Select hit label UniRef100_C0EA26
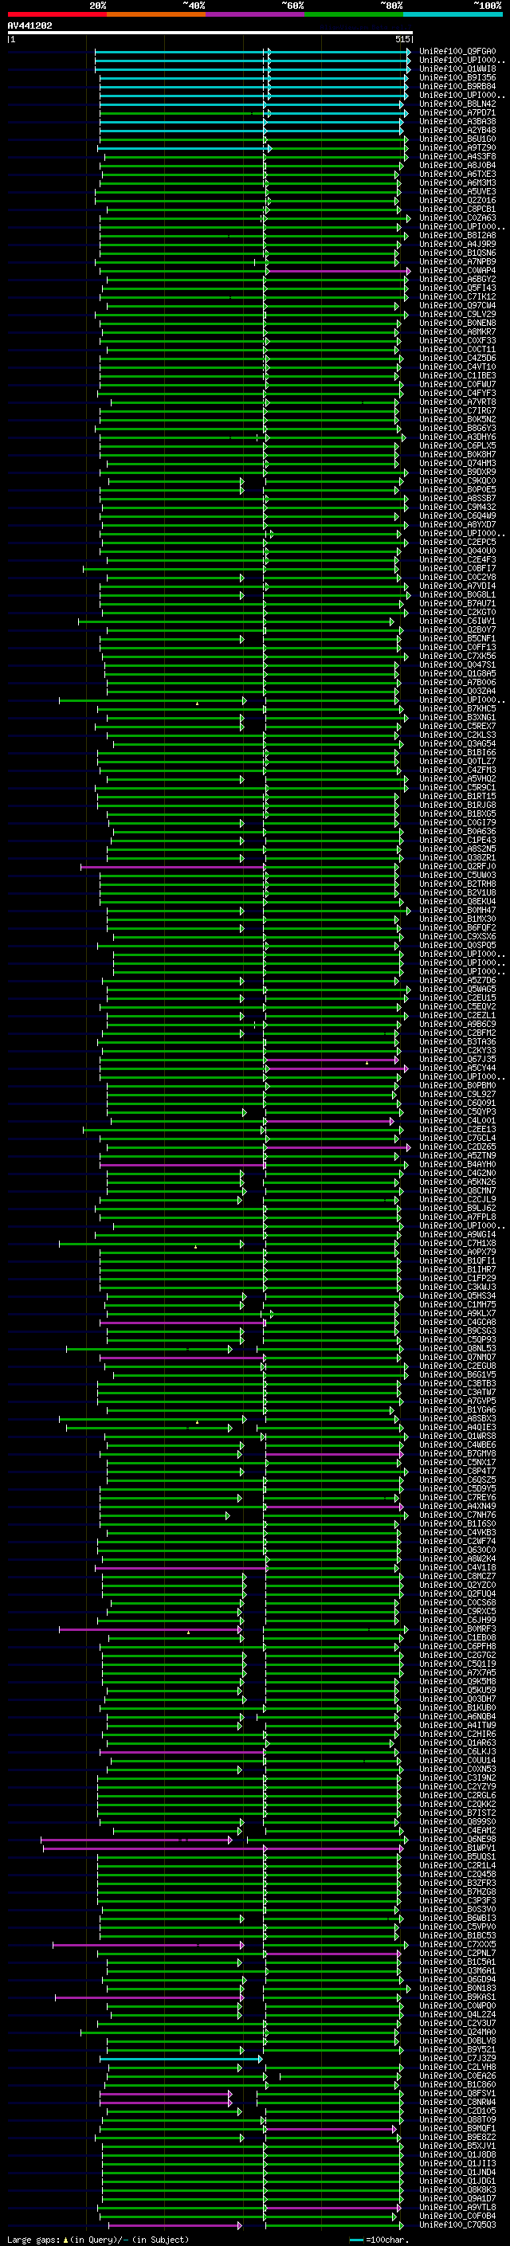Image resolution: width=510 pixels, height=2246 pixels. tap(457, 2076)
